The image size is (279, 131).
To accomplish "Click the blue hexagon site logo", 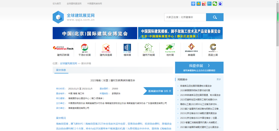I will pyautogui.click(x=58, y=17).
